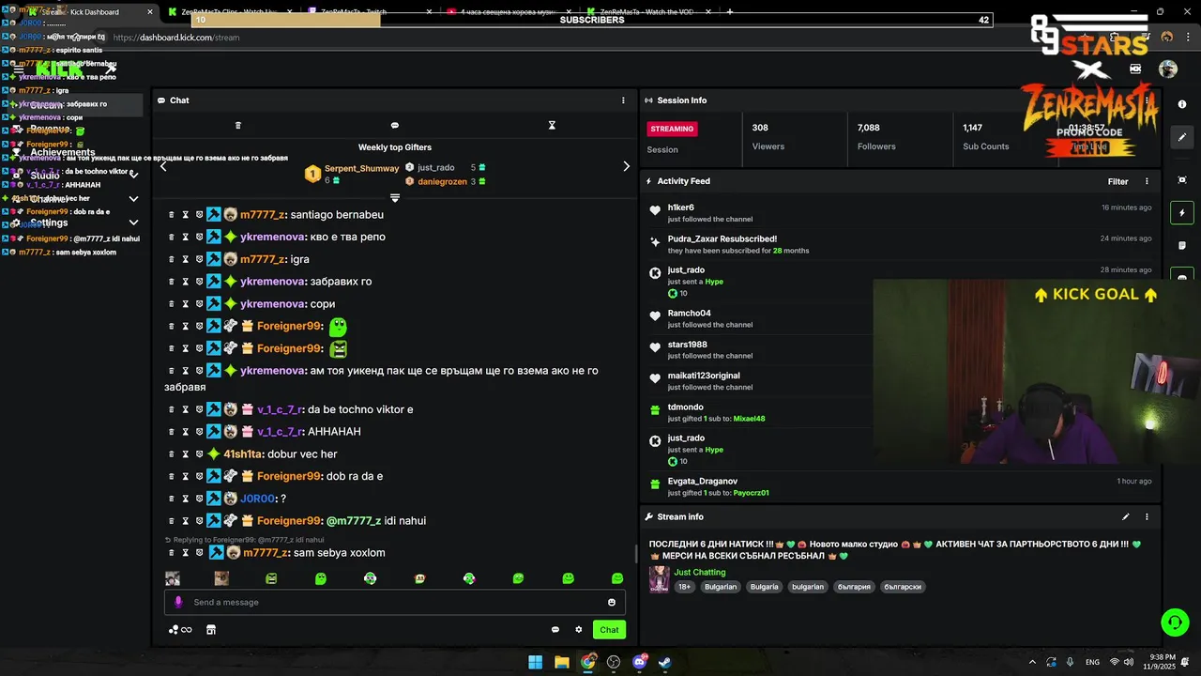
Task: Open the info icon in right sidebar
Action: tap(1182, 104)
